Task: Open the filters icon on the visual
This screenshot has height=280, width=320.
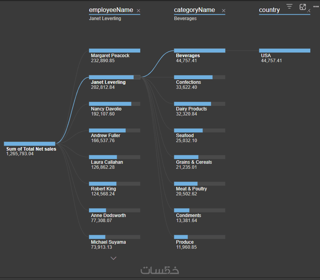Action: click(x=289, y=7)
